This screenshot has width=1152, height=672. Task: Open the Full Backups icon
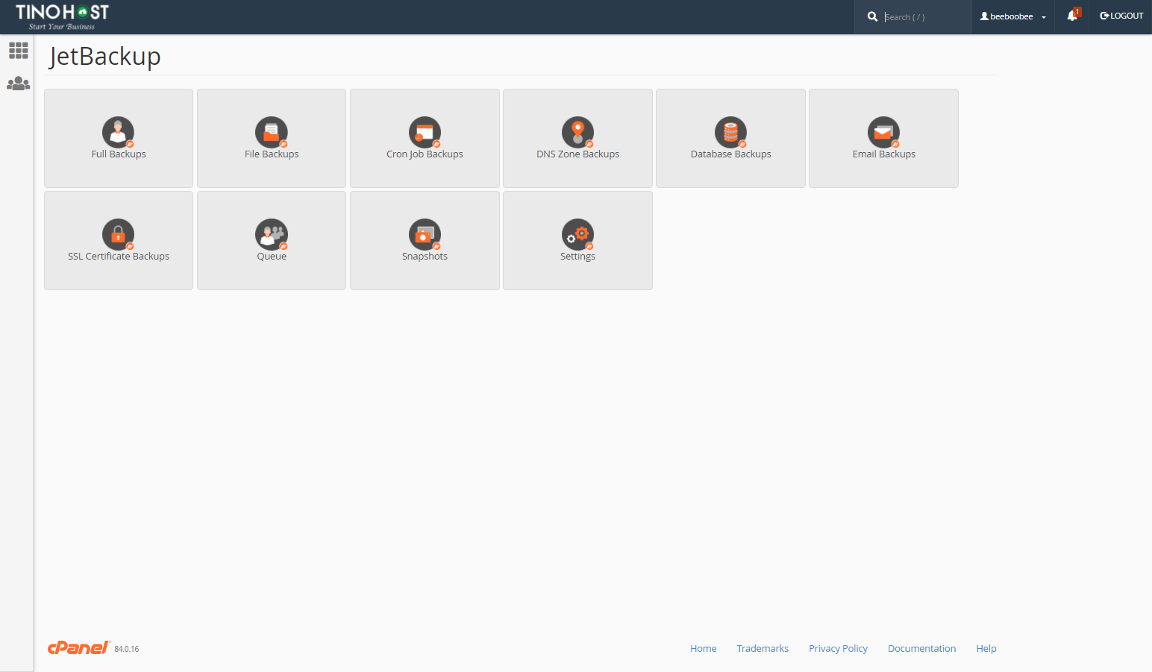[x=118, y=132]
